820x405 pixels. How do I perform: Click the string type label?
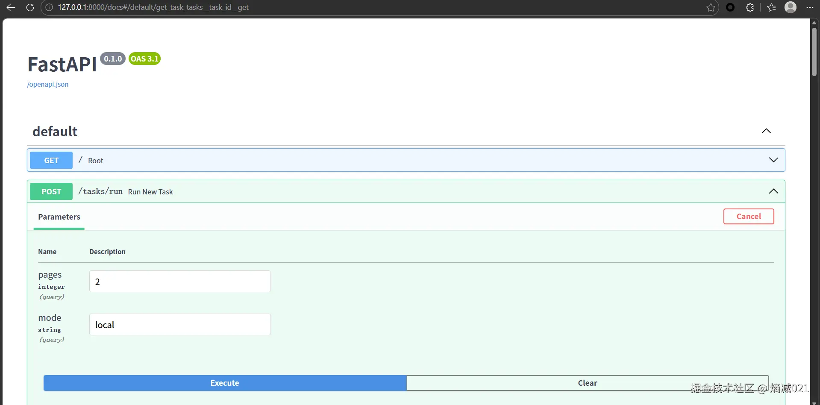click(x=50, y=330)
